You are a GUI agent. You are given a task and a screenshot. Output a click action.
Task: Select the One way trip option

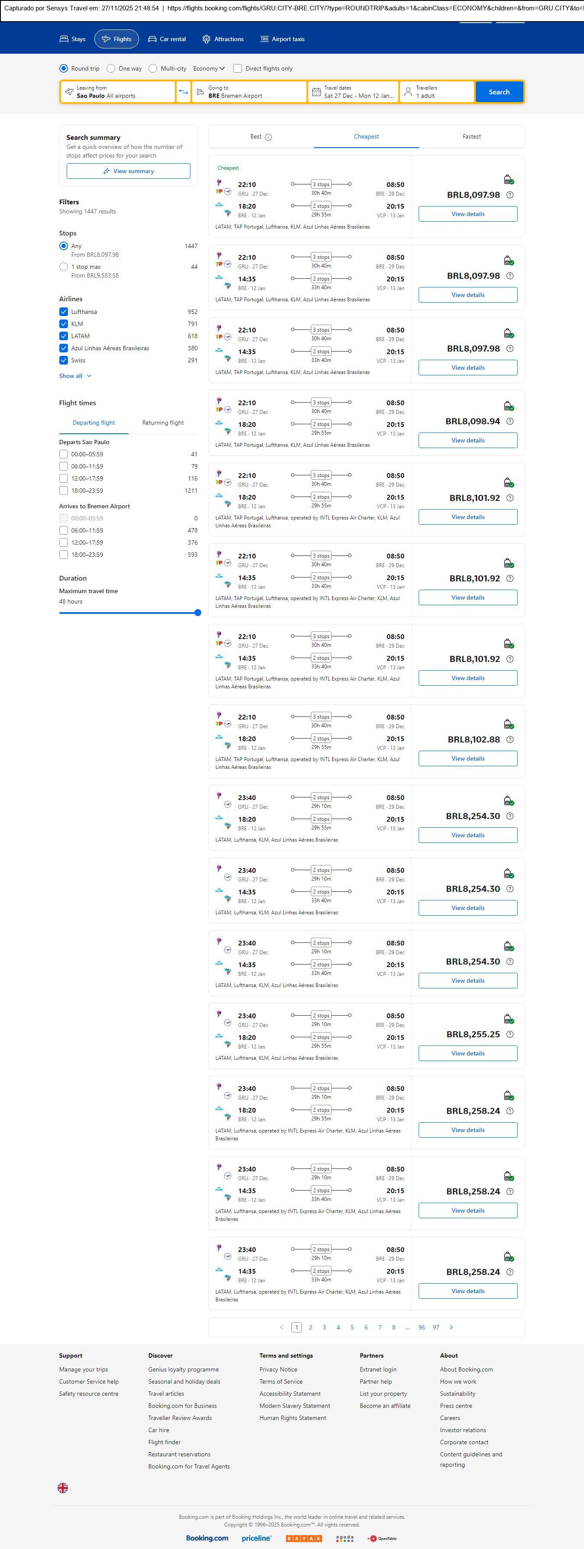pos(111,68)
